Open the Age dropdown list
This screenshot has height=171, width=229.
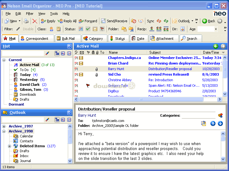click(216, 29)
